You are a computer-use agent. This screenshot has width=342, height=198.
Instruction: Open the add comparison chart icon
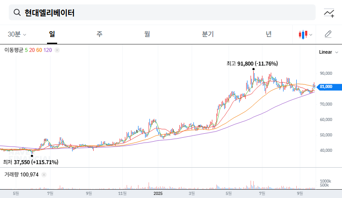pyautogui.click(x=329, y=13)
